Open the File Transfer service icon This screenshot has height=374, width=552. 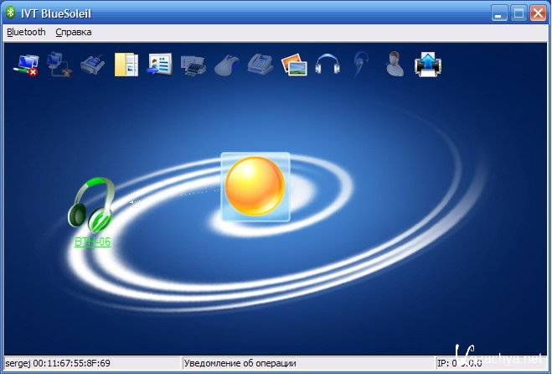point(126,65)
